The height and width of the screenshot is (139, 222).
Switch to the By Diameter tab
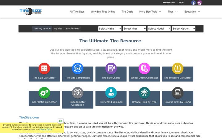pyautogui.click(x=73, y=28)
